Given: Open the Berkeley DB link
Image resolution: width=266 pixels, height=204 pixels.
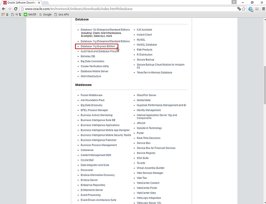Looking at the screenshot, I should (x=88, y=56).
